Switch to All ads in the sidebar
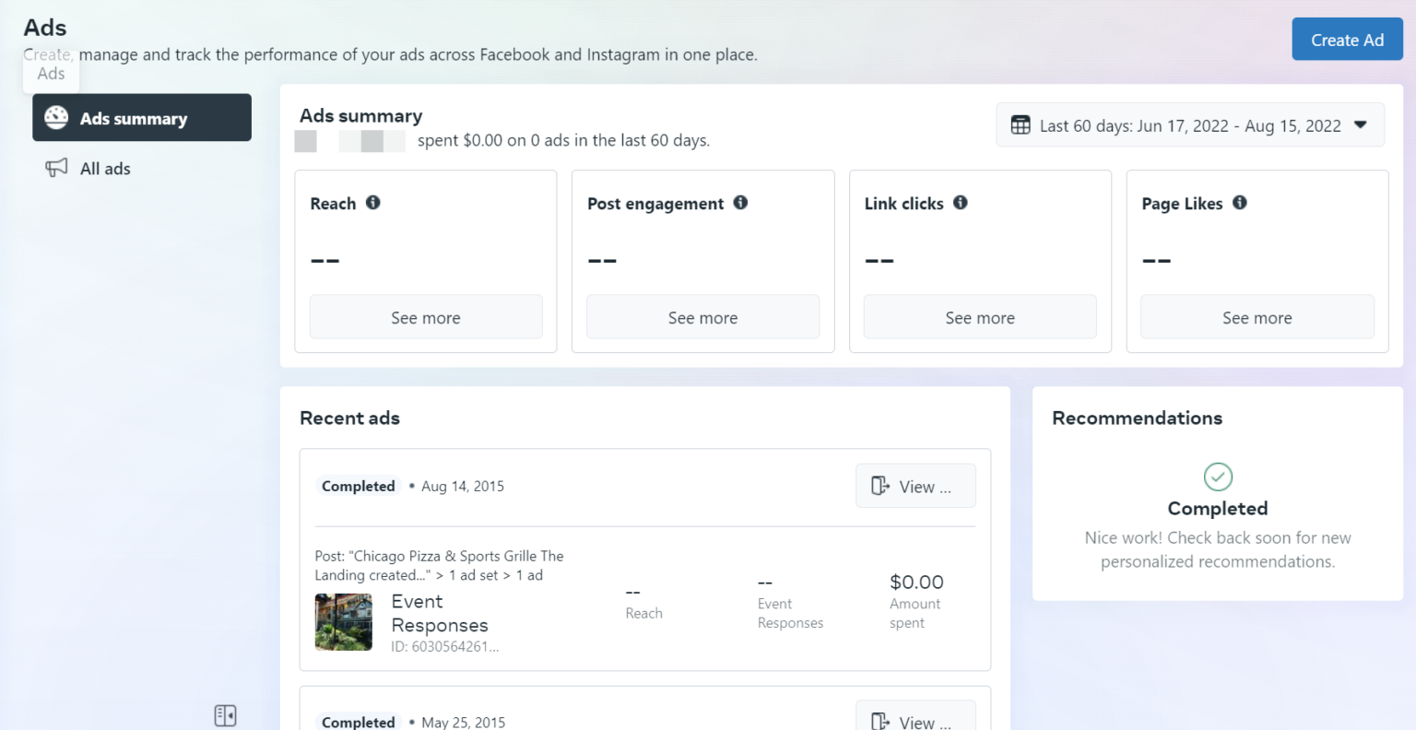The width and height of the screenshot is (1416, 730). click(106, 168)
